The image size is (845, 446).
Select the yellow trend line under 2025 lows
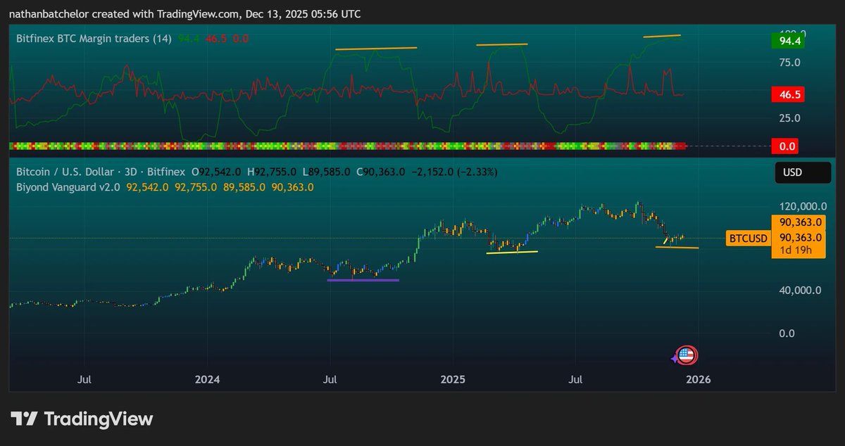[512, 252]
